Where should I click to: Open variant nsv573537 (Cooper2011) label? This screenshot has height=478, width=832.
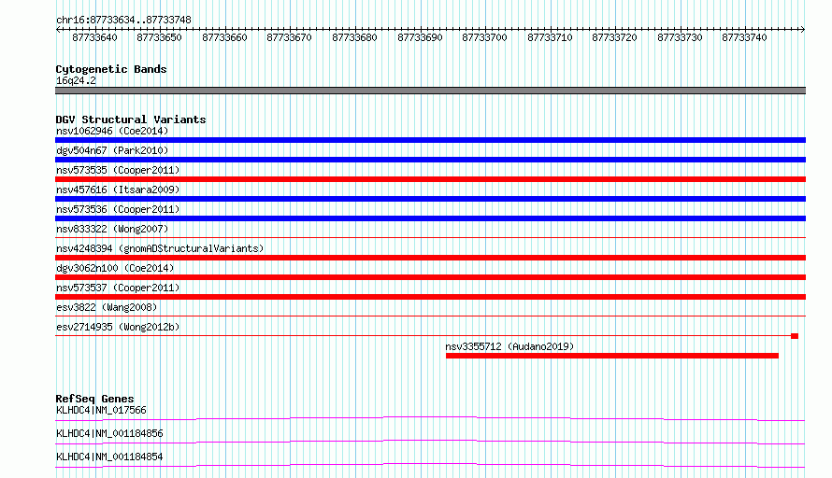(x=118, y=288)
